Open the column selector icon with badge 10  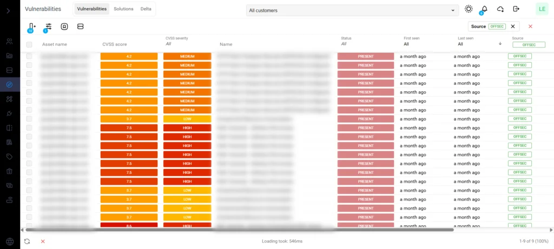(31, 26)
